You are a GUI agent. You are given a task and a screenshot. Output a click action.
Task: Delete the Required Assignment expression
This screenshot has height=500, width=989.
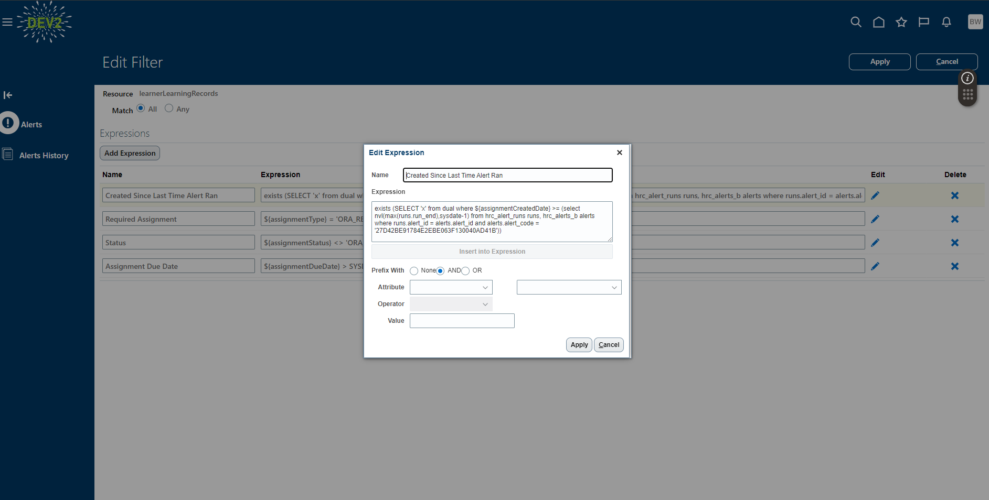pyautogui.click(x=955, y=219)
